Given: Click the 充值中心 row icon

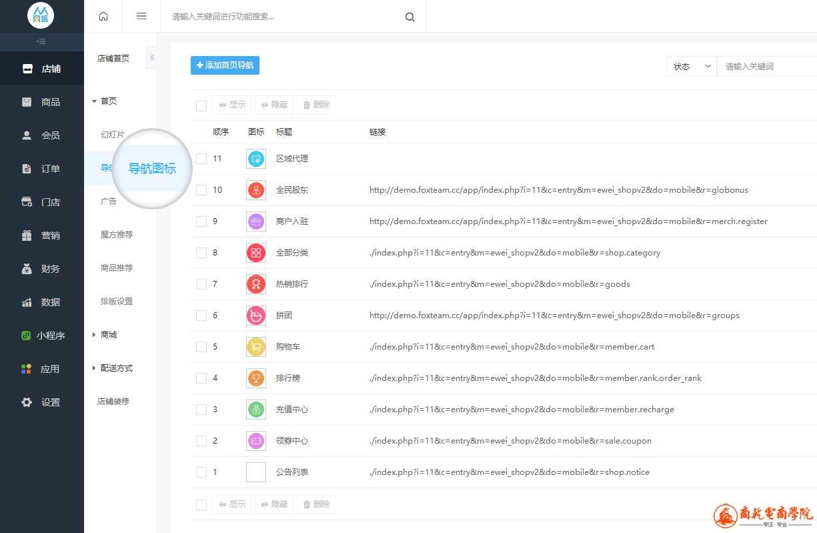Looking at the screenshot, I should point(256,410).
